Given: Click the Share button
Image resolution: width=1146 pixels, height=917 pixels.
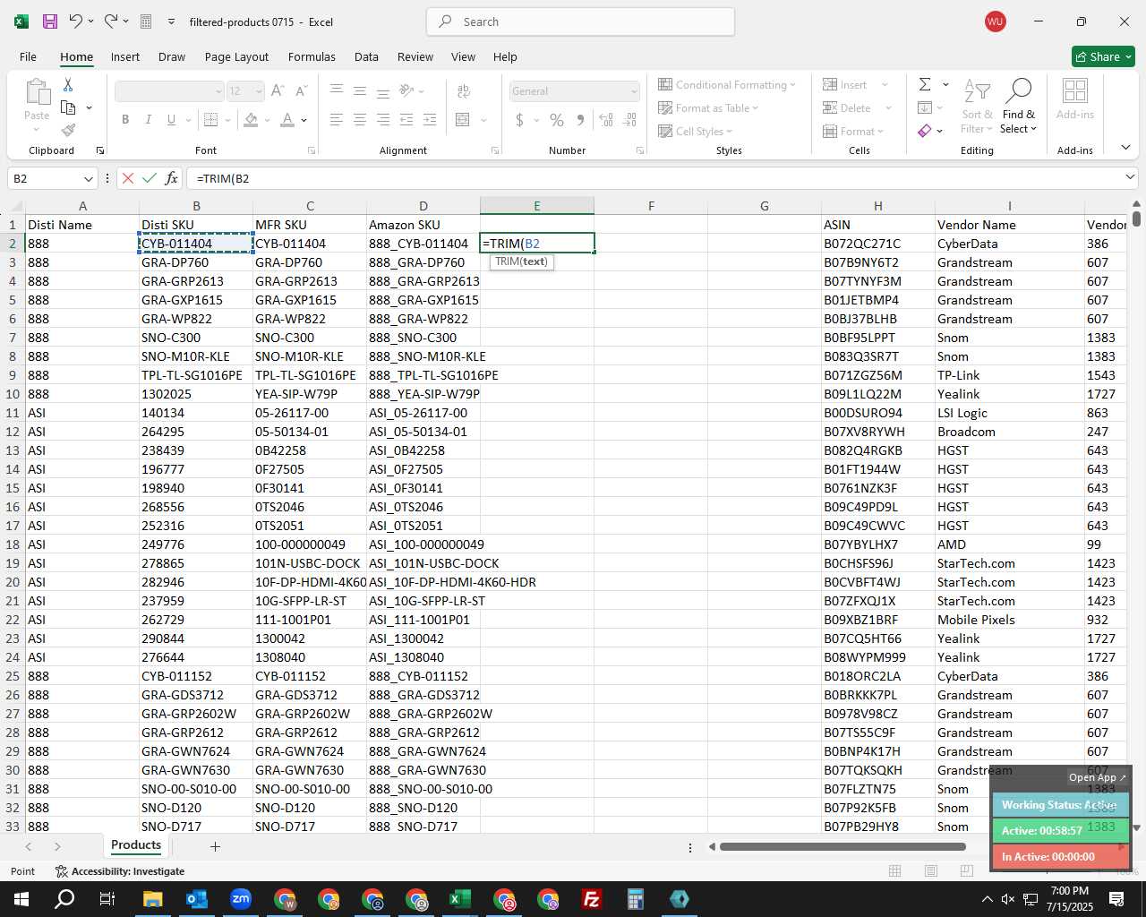Looking at the screenshot, I should [x=1103, y=56].
